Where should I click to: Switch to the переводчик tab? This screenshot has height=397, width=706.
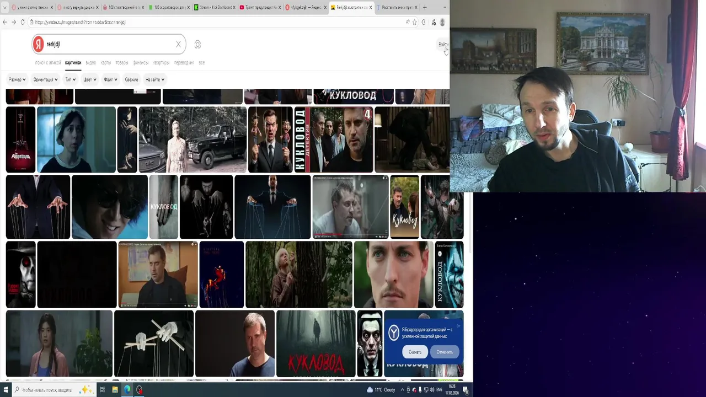(184, 63)
